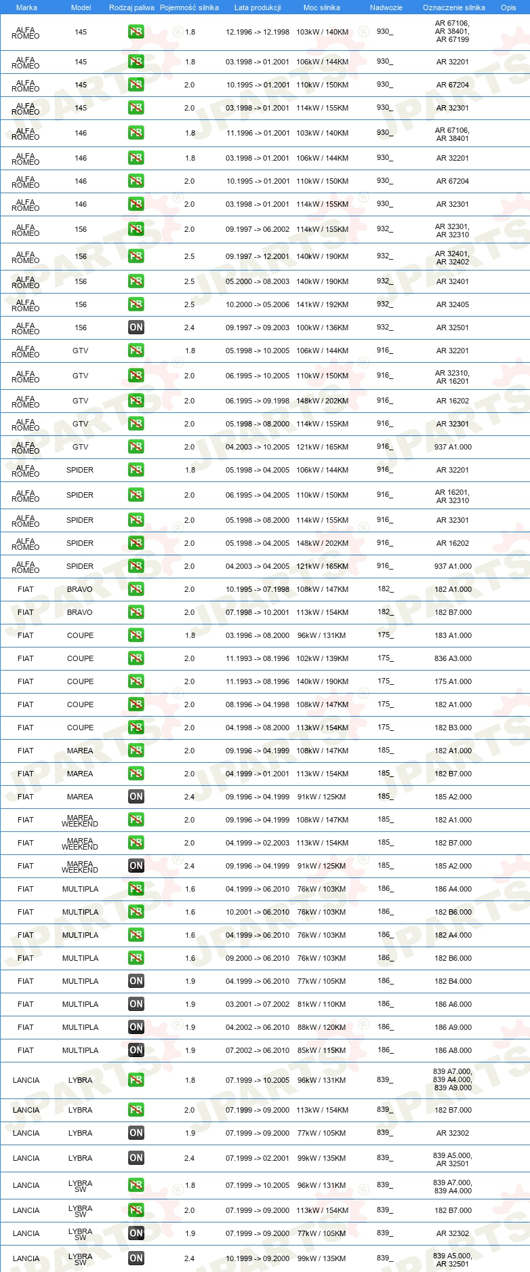Select the date range 04.2003 -> 10.2005
Screen dimensions: 530x1272
click(258, 447)
